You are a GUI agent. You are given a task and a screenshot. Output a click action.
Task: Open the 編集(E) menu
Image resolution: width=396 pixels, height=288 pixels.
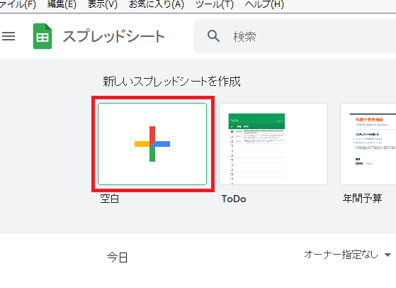62,4
